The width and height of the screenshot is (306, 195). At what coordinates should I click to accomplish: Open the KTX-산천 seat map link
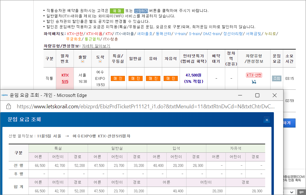[x=75, y=34]
